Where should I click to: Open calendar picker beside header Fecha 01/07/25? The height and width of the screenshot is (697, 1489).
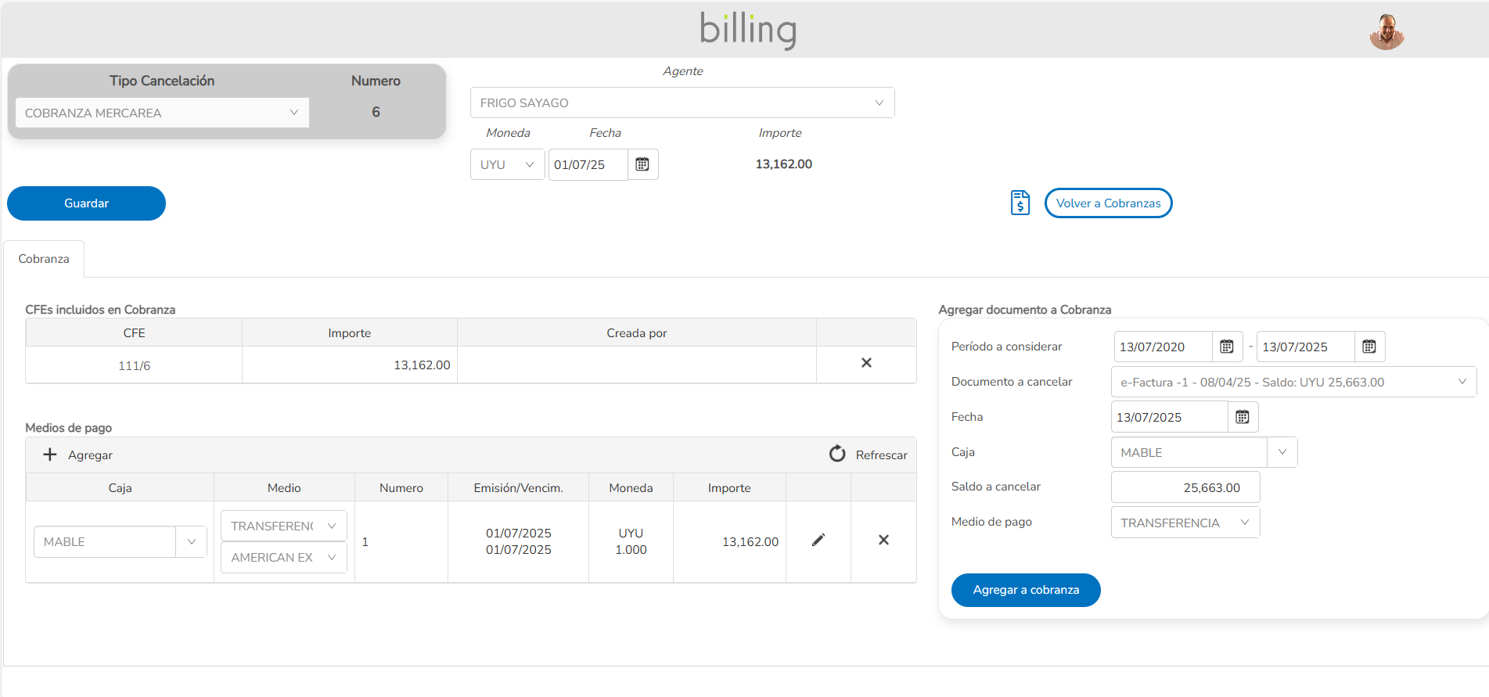(x=642, y=164)
